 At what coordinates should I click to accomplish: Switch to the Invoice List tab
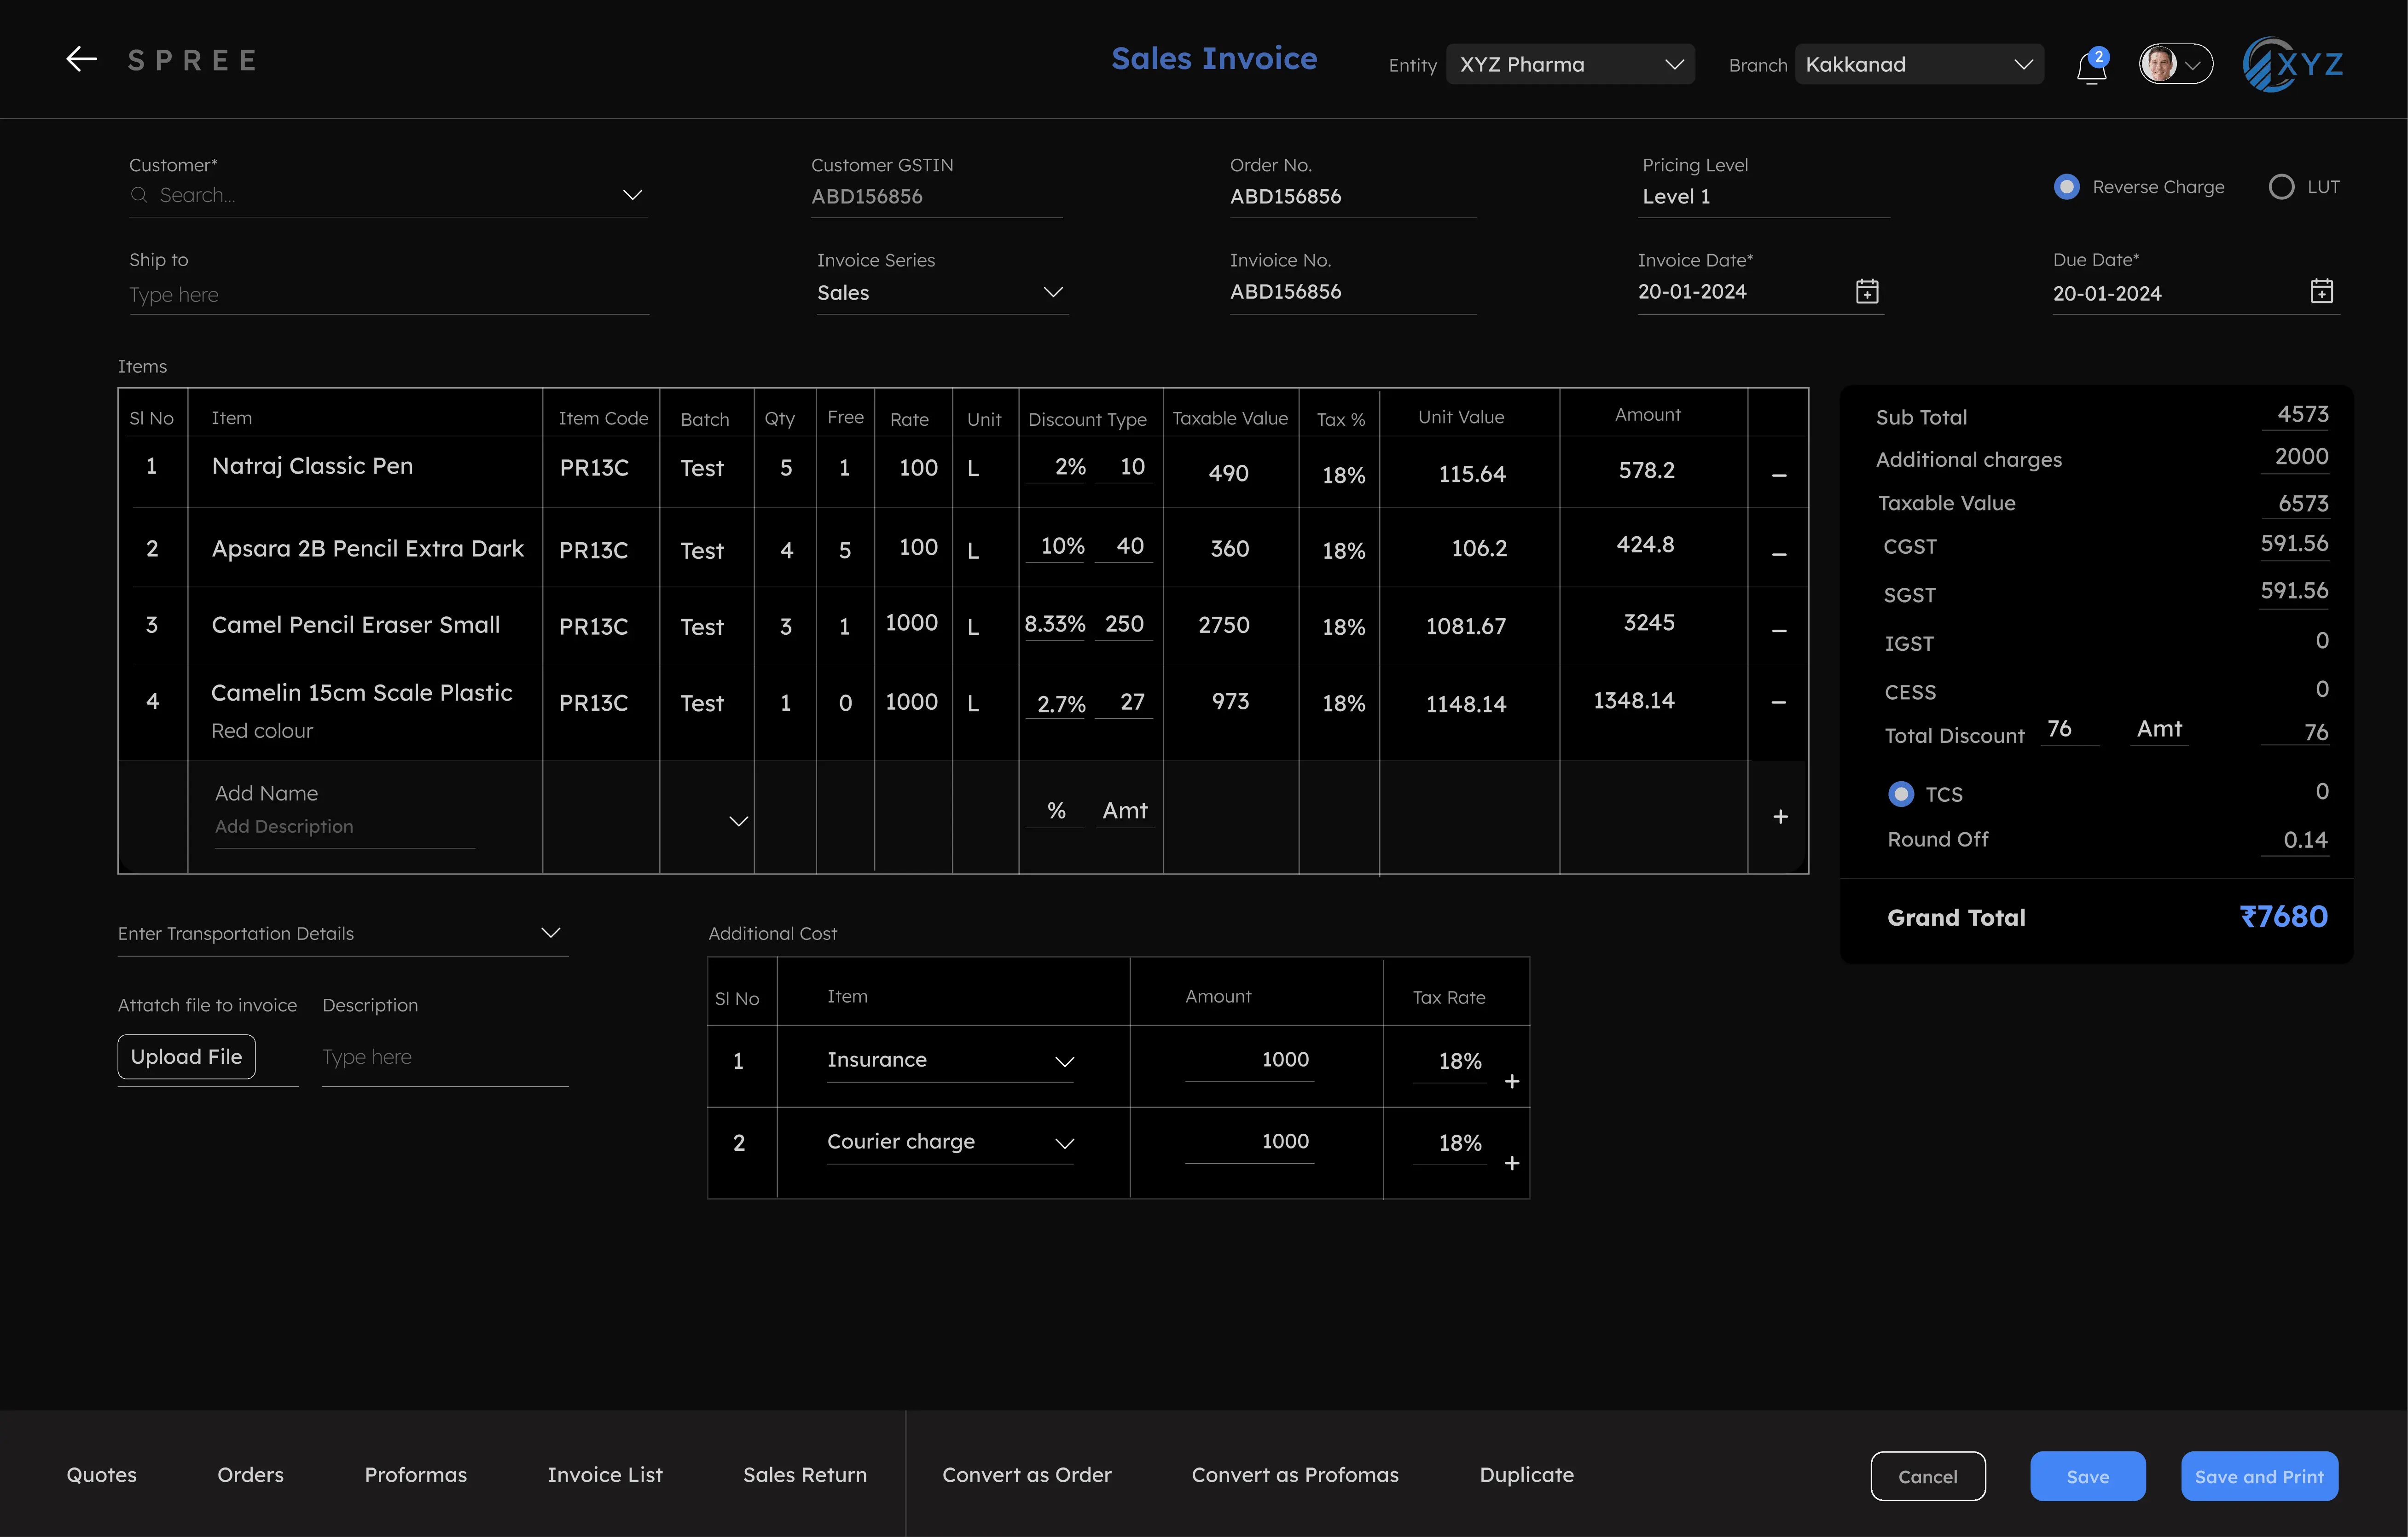click(604, 1474)
